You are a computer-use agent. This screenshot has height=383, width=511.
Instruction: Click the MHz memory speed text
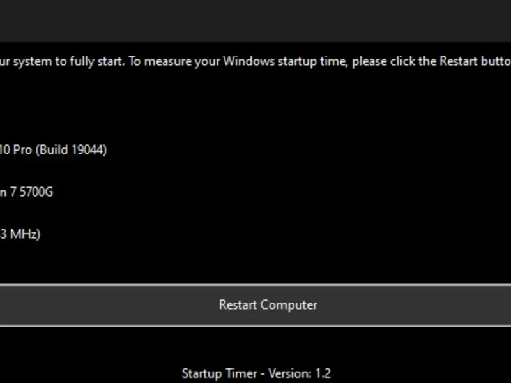click(x=24, y=234)
